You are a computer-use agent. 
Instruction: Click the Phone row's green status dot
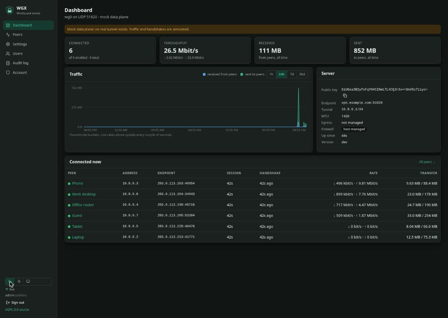69,183
